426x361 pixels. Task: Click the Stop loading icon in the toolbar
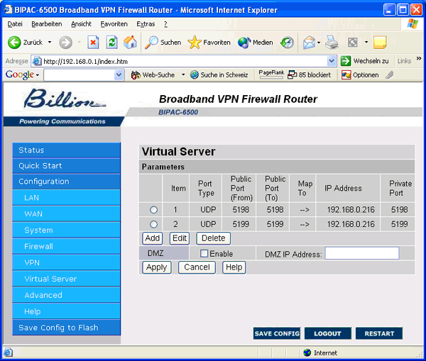click(x=93, y=43)
